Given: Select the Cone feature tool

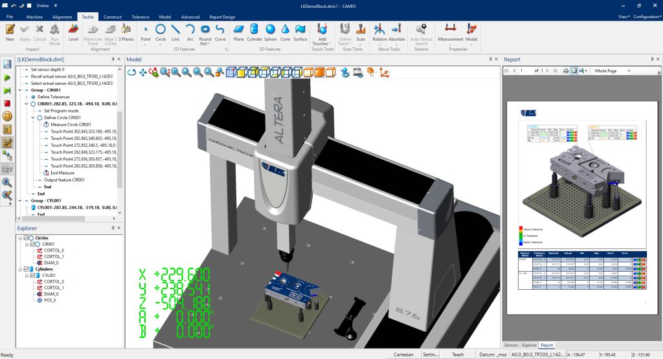Looking at the screenshot, I should pos(286,33).
